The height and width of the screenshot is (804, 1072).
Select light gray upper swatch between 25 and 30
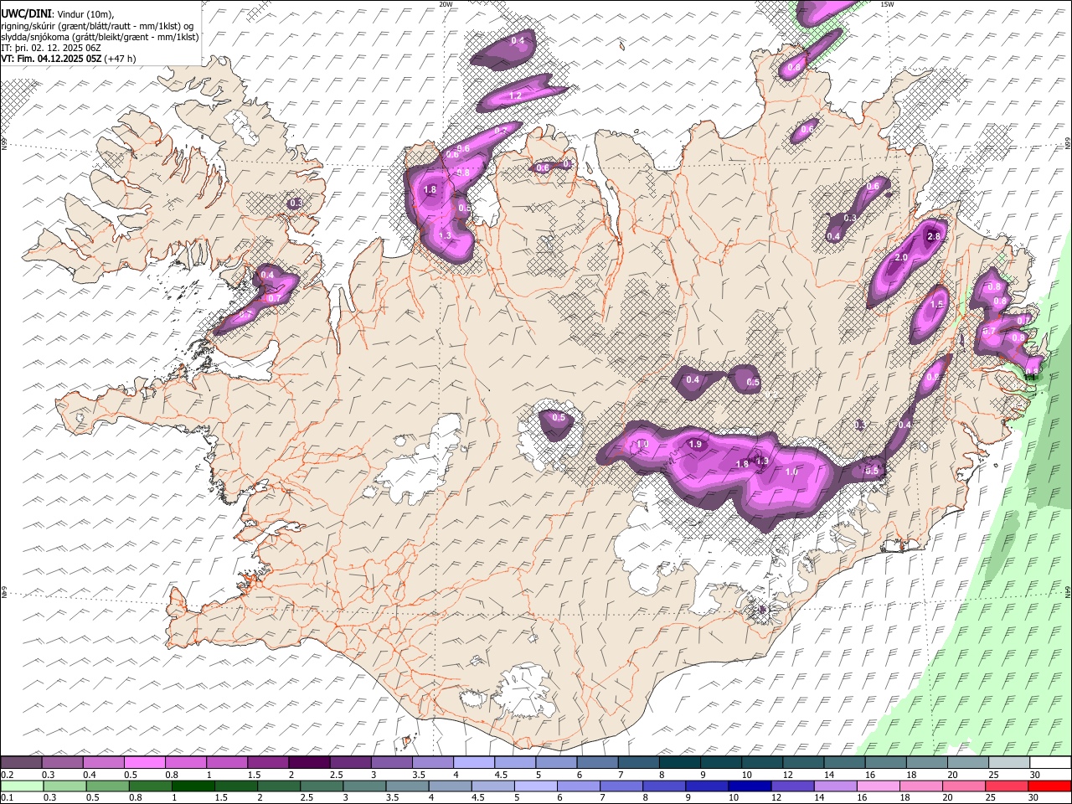[1010, 763]
